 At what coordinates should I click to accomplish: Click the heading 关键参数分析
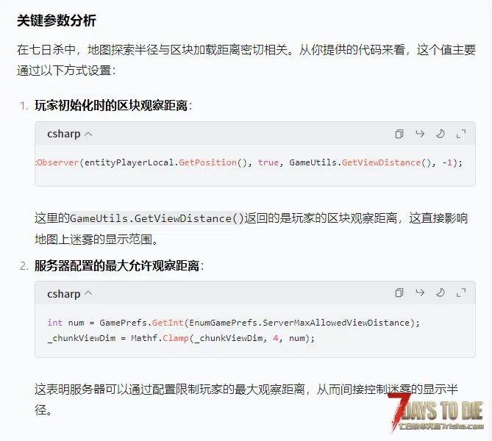57,21
